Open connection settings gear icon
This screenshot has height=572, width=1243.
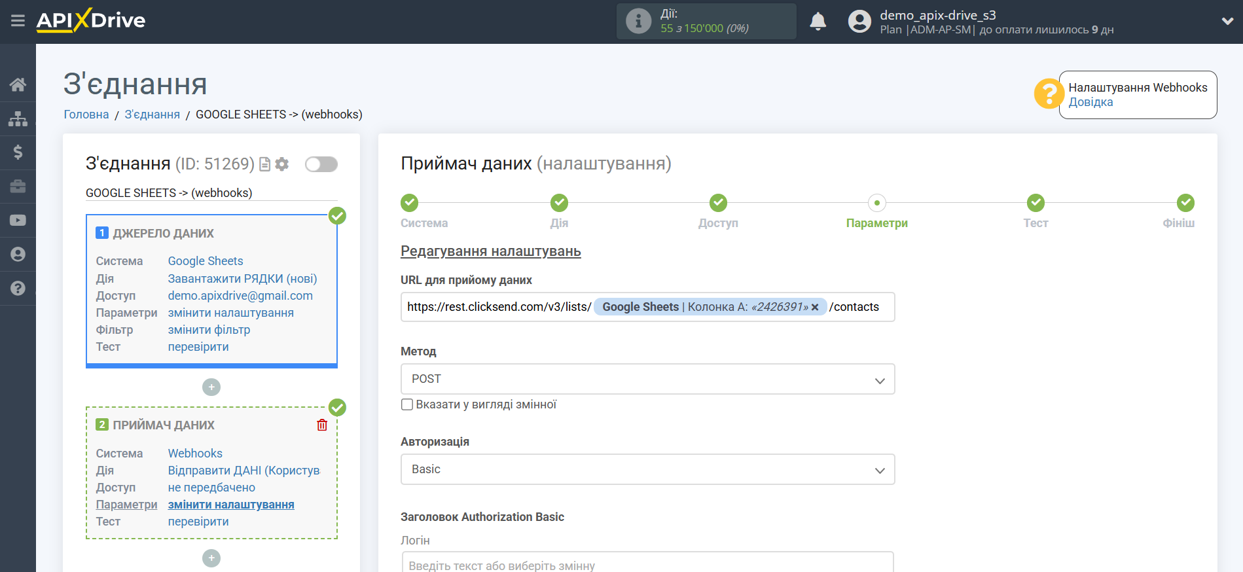pos(282,164)
